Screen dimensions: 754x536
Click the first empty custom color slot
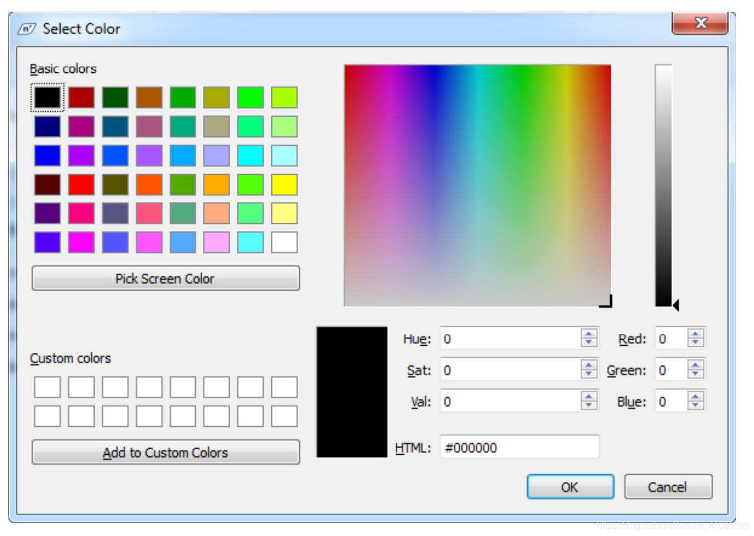(47, 387)
